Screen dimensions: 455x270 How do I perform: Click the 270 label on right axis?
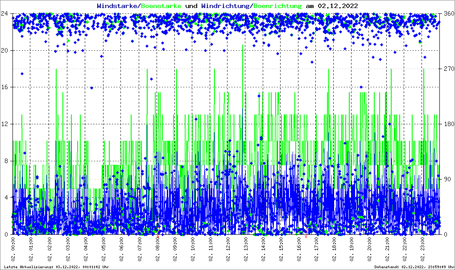(448, 69)
